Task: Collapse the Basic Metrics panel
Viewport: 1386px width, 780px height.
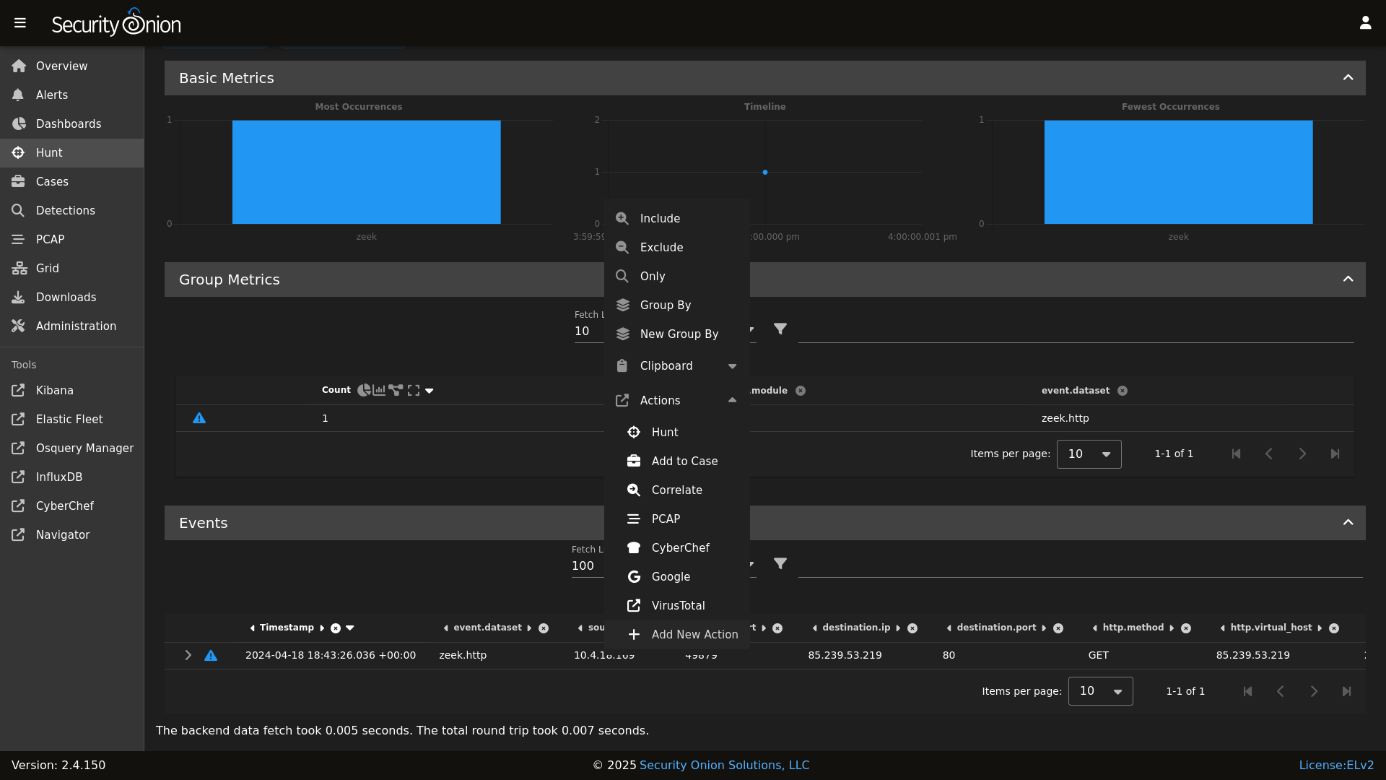Action: (x=1348, y=78)
